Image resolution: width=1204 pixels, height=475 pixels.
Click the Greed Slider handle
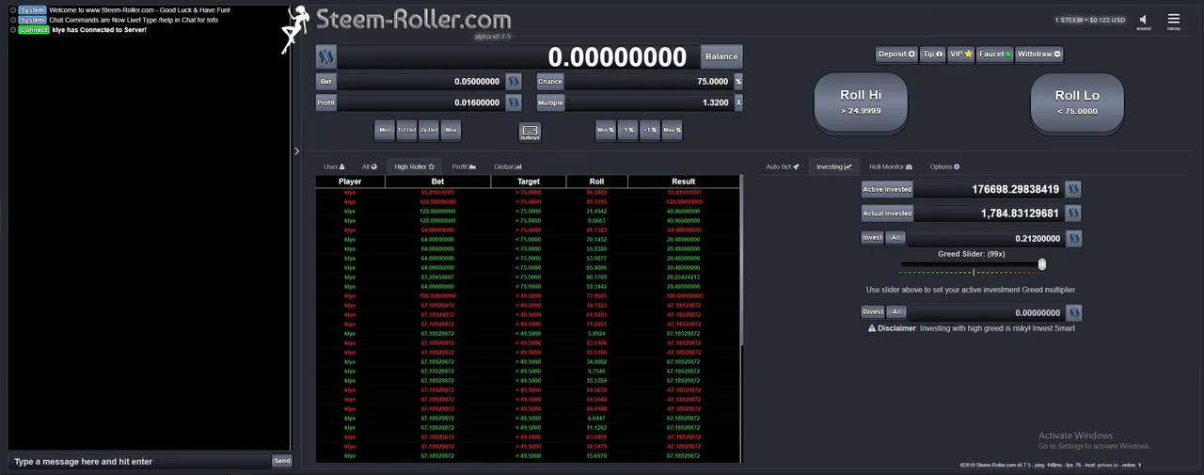click(x=1042, y=264)
